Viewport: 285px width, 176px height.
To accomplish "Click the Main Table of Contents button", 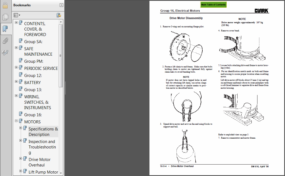I will [213, 5].
